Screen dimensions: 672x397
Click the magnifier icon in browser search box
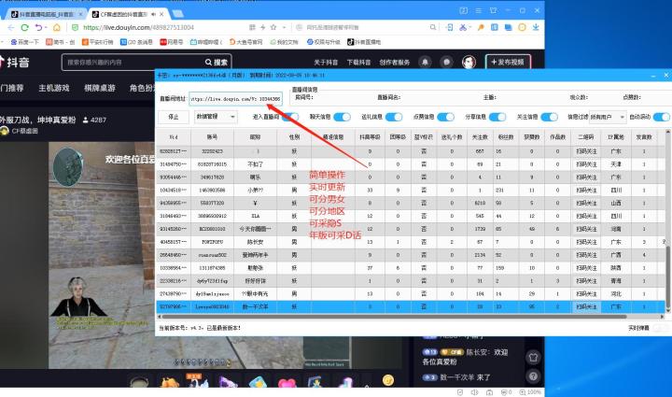click(433, 27)
